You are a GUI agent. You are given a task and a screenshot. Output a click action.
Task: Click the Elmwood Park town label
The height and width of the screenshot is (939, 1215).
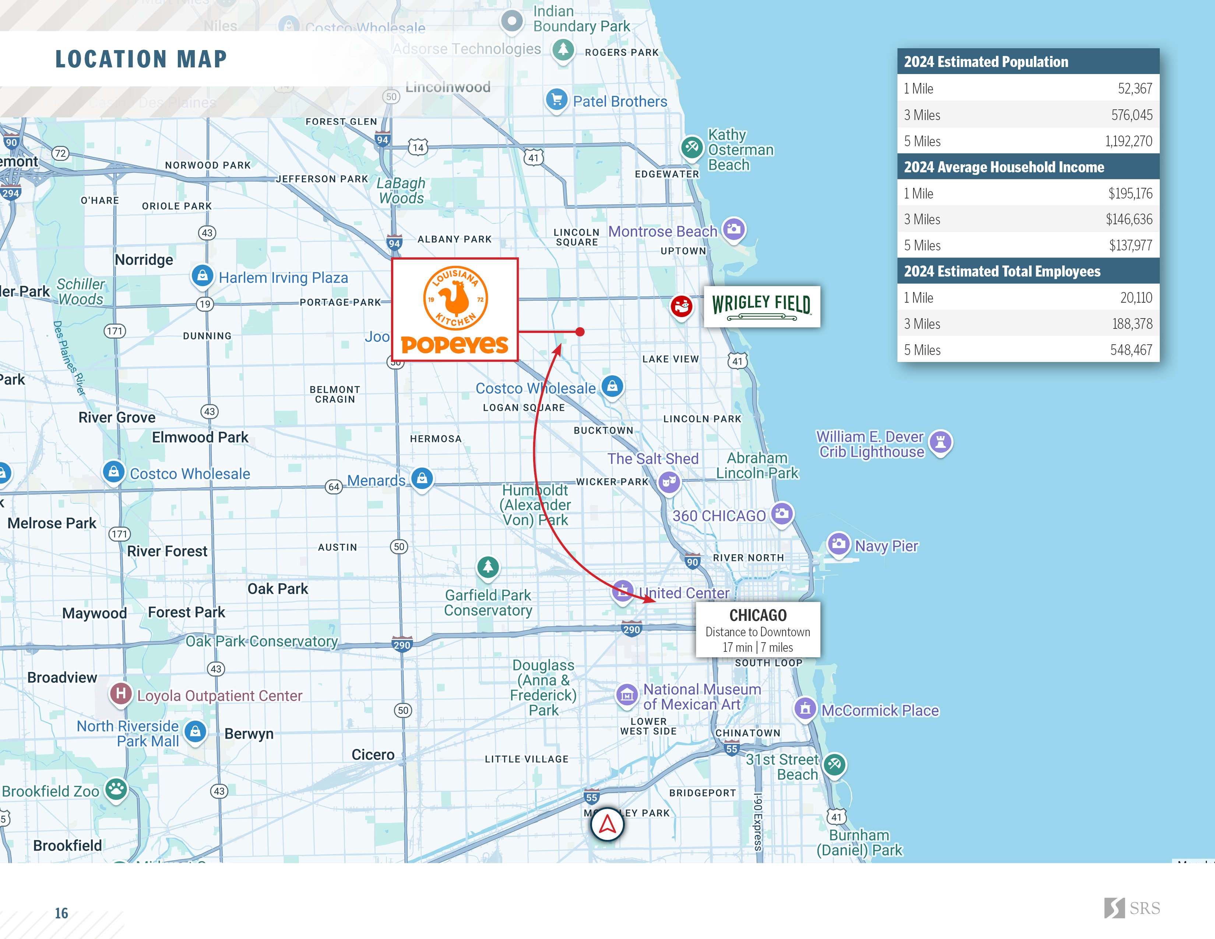pos(200,437)
